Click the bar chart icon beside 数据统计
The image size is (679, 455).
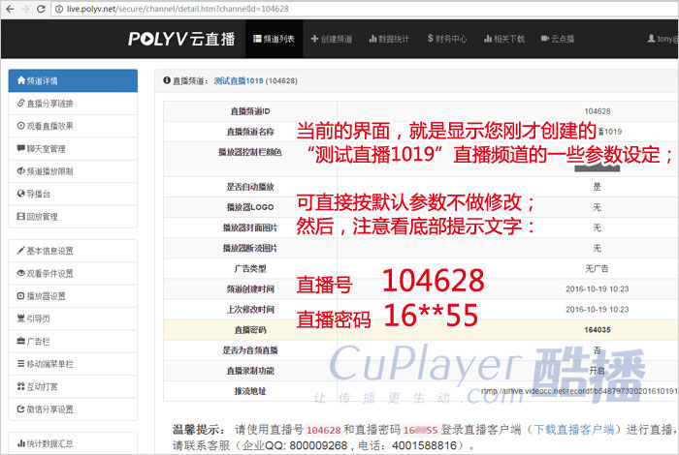[x=372, y=39]
